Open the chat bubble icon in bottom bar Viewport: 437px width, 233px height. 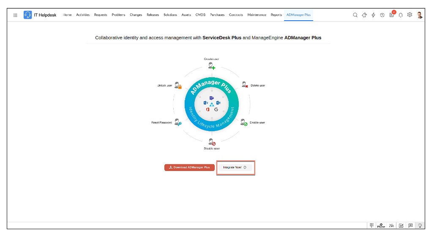[410, 225]
